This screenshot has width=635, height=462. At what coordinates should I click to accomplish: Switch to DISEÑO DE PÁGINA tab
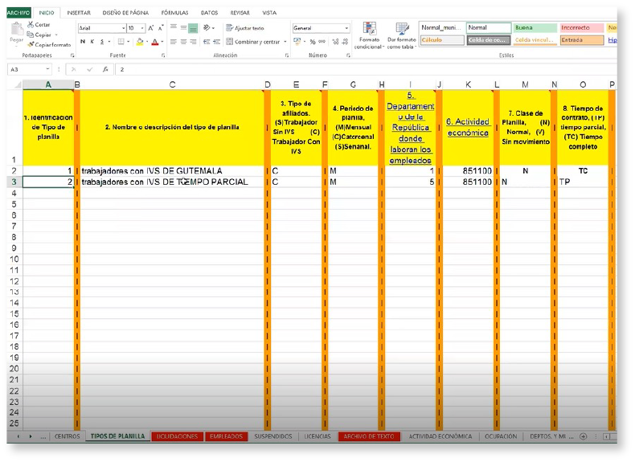(x=125, y=13)
